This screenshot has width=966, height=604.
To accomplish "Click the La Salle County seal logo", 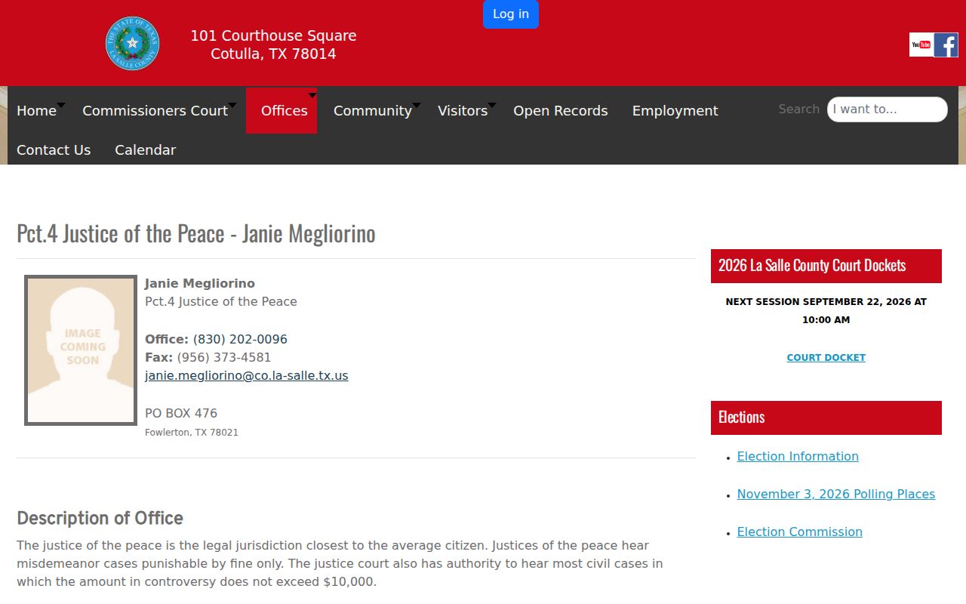I will (x=132, y=43).
